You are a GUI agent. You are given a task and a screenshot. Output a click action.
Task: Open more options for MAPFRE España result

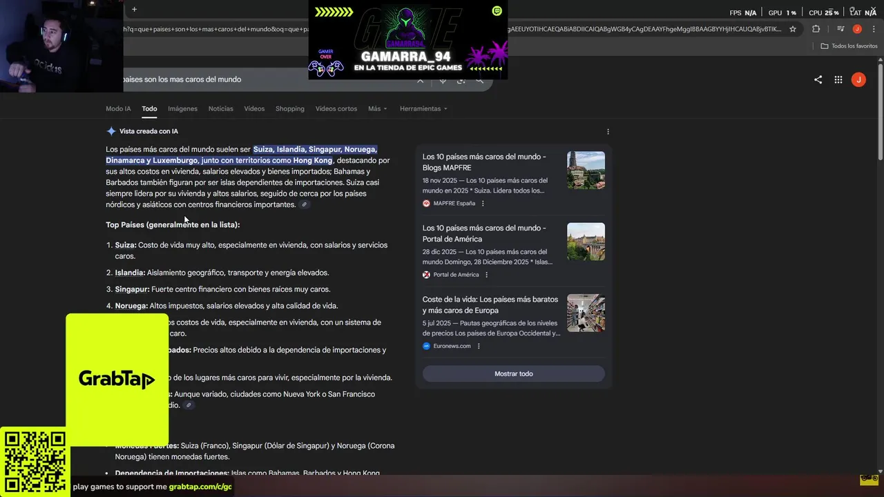pos(483,204)
